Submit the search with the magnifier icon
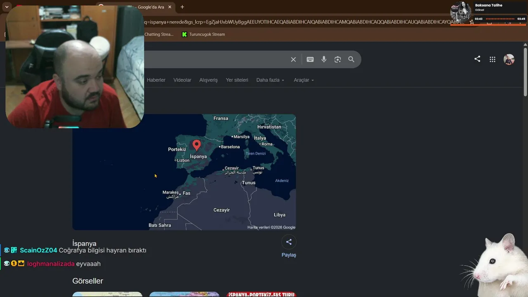Screen dimensions: 528x297 pyautogui.click(x=351, y=59)
